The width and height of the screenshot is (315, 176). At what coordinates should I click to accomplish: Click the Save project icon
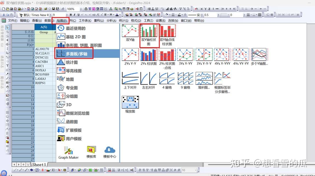point(54,9)
